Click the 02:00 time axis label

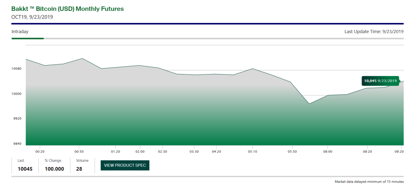(140, 151)
